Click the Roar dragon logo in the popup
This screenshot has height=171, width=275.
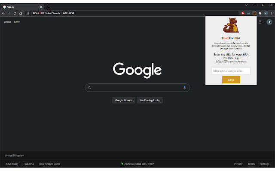231,25
